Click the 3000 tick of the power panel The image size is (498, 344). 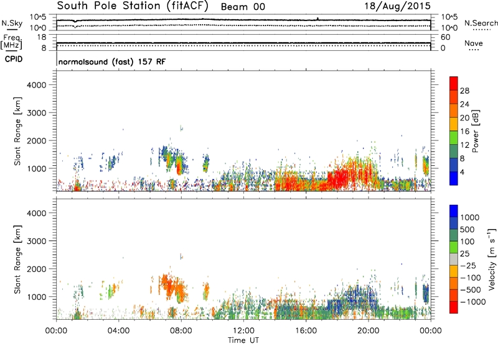click(37, 113)
